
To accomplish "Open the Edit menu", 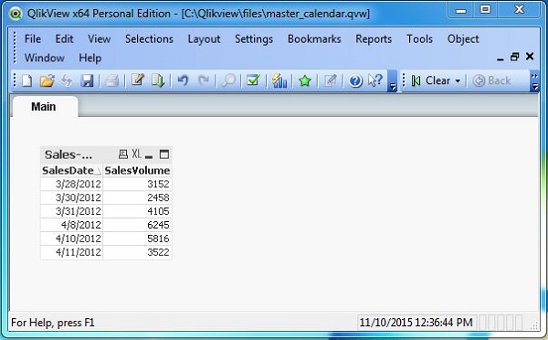I will pos(64,38).
